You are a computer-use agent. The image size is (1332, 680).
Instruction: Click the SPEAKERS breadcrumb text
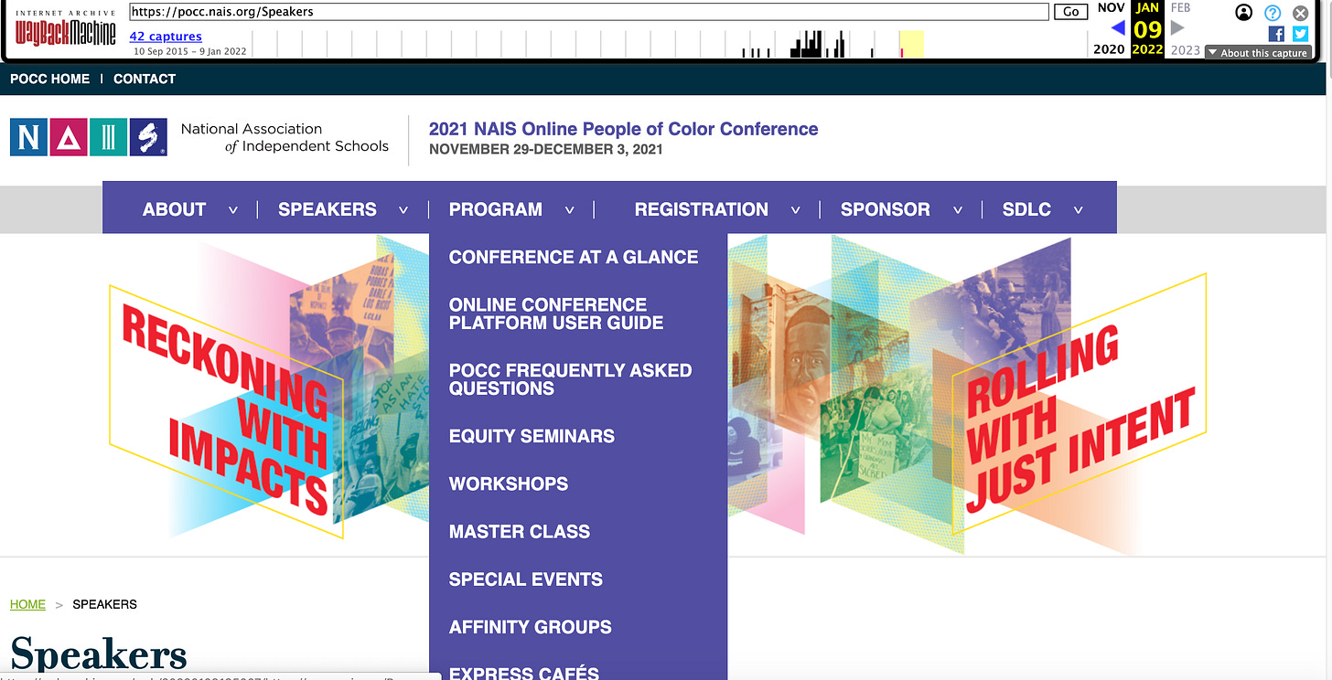[104, 604]
